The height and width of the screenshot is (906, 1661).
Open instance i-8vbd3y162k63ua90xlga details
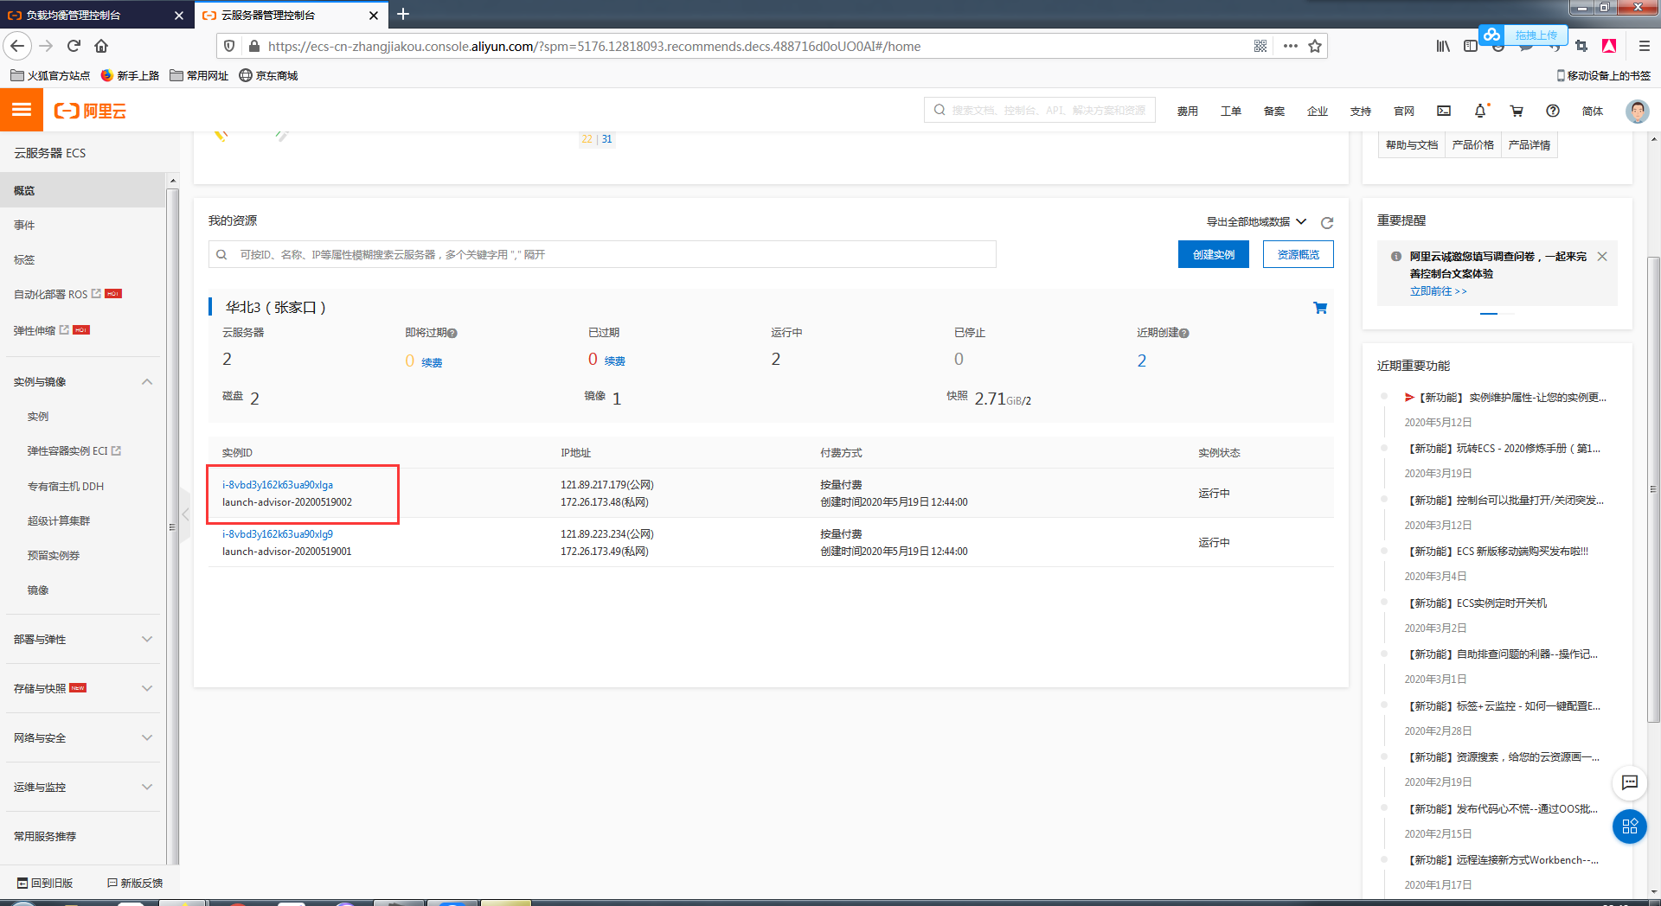[x=277, y=485]
